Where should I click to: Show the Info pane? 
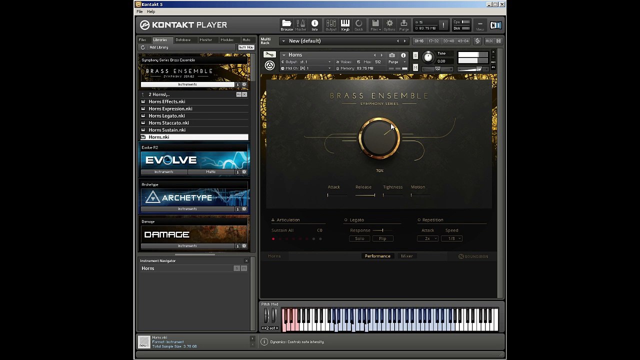(x=314, y=25)
